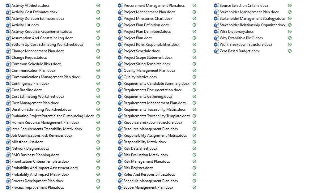
Task: Click Resource Breakdown Structure.docx
Action: [x=153, y=122]
